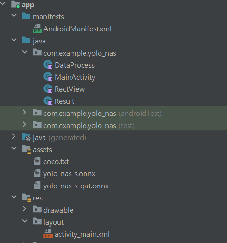Click the java (generated) folder icon
The width and height of the screenshot is (227, 243).
pyautogui.click(x=26, y=137)
